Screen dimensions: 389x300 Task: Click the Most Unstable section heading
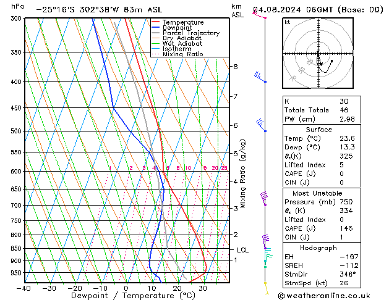(317, 193)
